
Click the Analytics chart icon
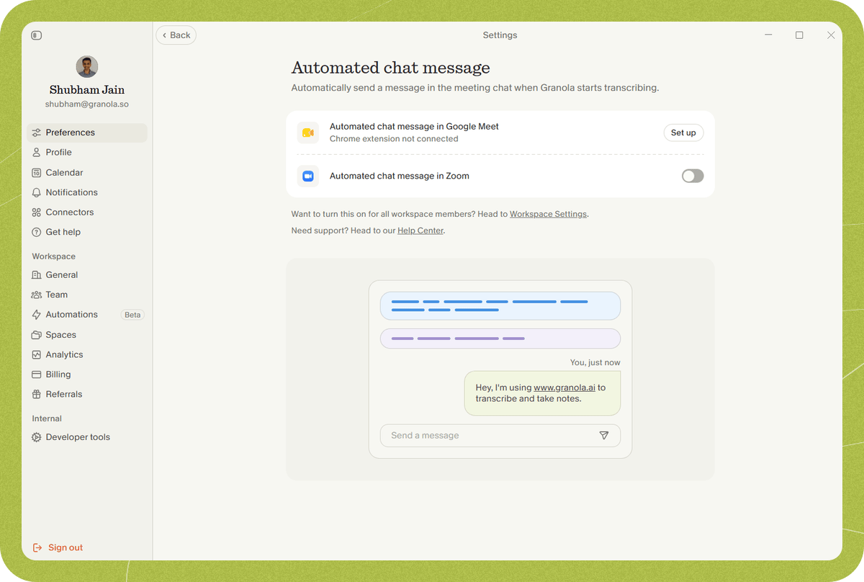[37, 354]
